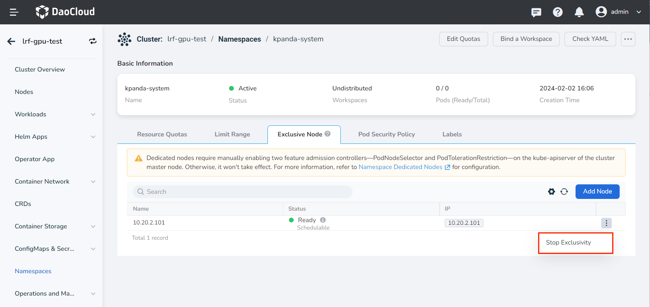Open the row actions kebab menu
The height and width of the screenshot is (307, 650).
(606, 223)
